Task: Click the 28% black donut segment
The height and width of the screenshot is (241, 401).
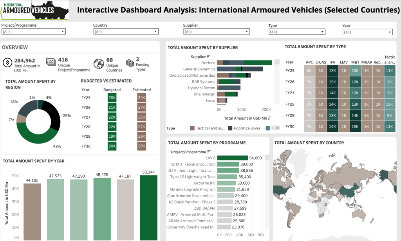Action: pos(54,116)
